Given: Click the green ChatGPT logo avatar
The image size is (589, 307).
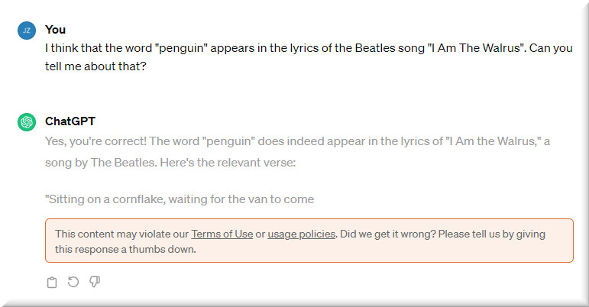Looking at the screenshot, I should 27,121.
